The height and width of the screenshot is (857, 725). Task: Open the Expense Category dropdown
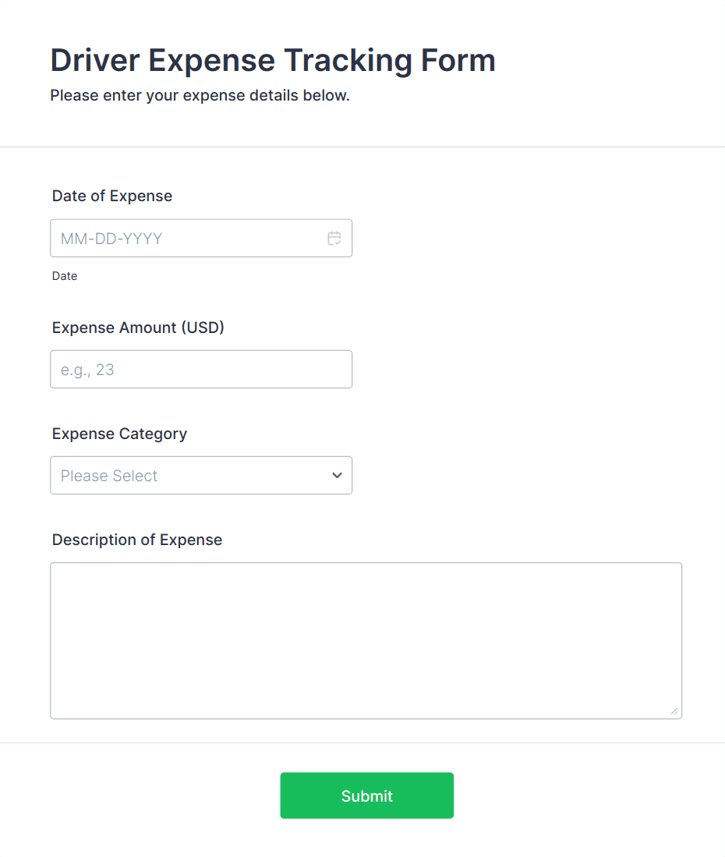click(201, 476)
